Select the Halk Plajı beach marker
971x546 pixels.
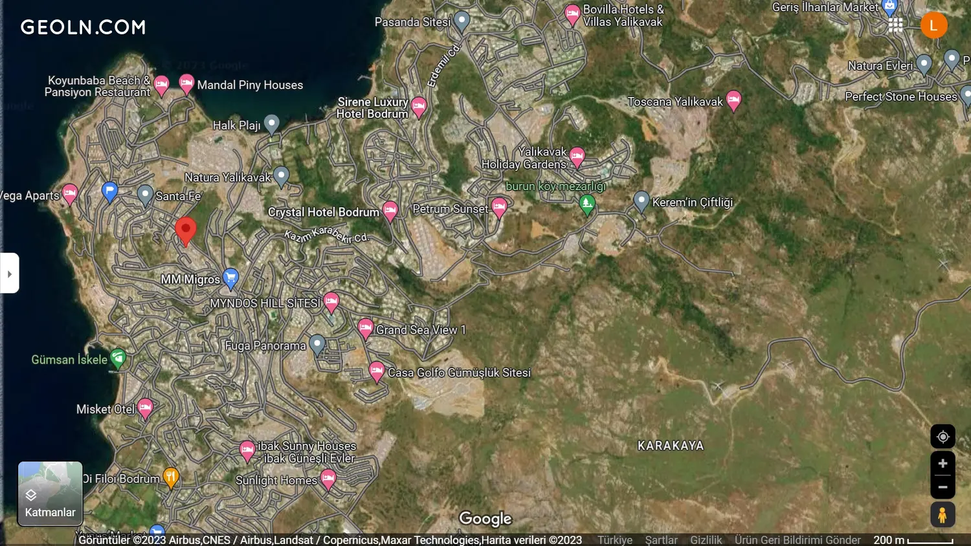pyautogui.click(x=272, y=124)
